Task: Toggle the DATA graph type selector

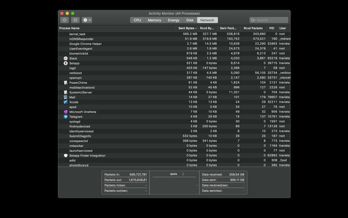Action: (183, 174)
